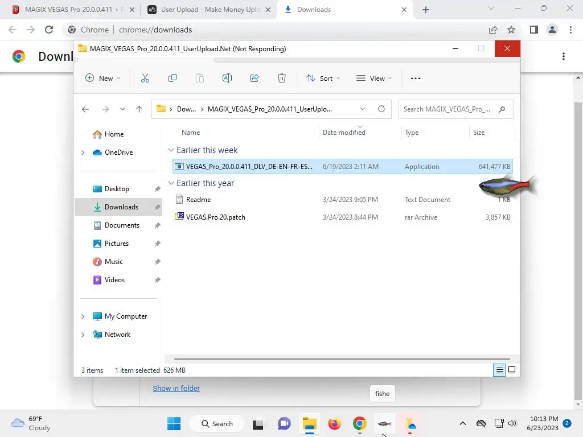Open the Chat app from taskbar
This screenshot has width=583, height=437.
click(284, 423)
